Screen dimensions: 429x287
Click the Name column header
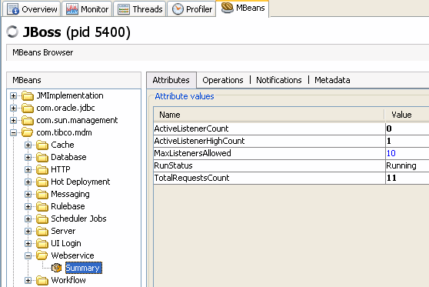269,115
